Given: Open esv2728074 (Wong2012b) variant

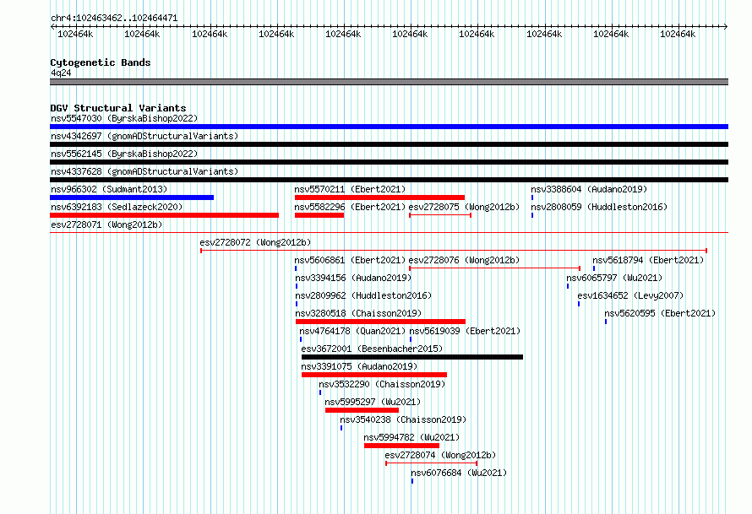Looking at the screenshot, I should click(440, 455).
